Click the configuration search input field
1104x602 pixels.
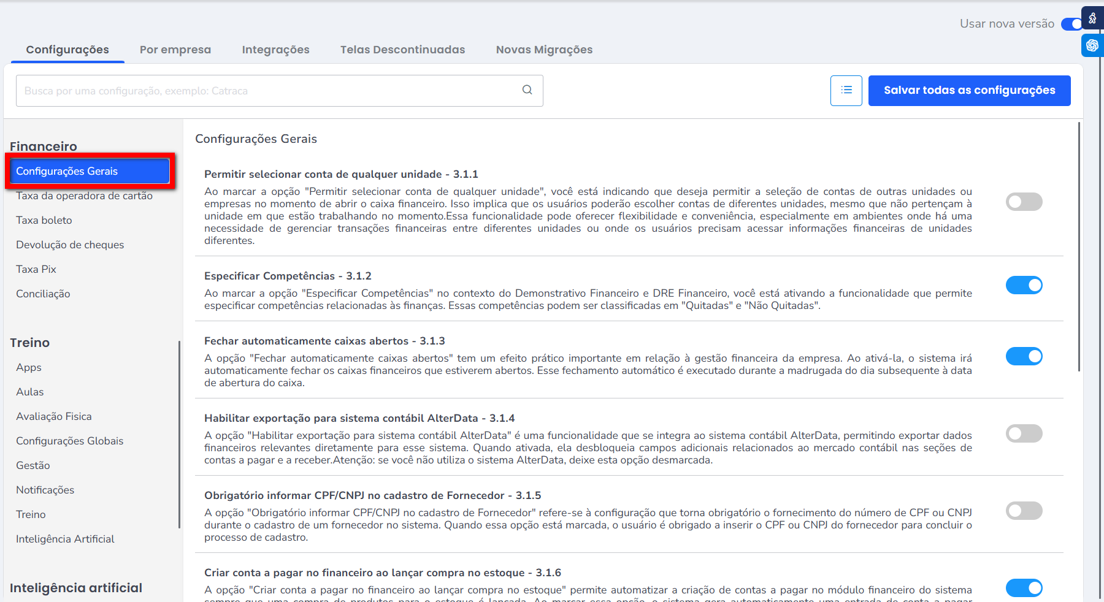[x=270, y=91]
